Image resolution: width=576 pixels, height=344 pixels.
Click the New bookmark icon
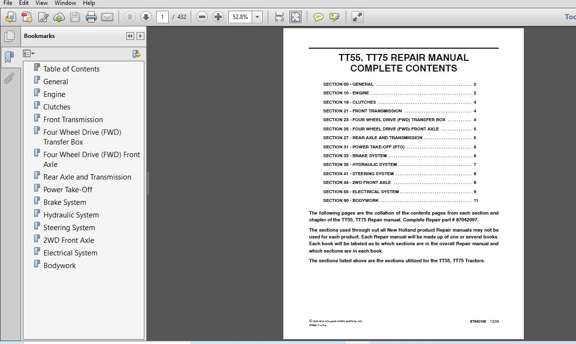click(136, 54)
